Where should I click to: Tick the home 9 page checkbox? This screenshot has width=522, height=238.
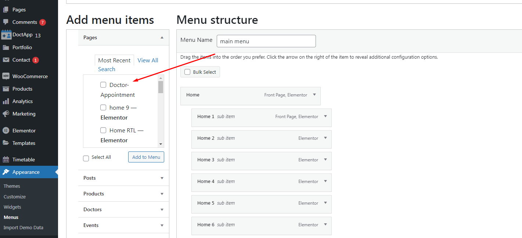pyautogui.click(x=103, y=107)
